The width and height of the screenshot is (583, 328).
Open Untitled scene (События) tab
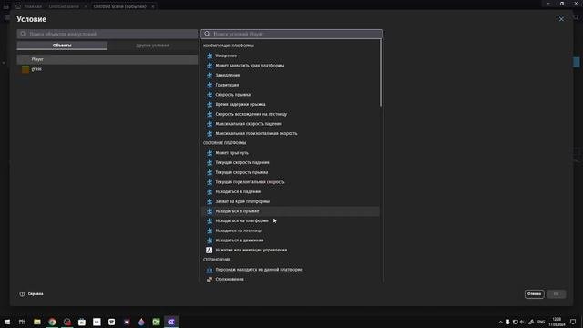(119, 6)
